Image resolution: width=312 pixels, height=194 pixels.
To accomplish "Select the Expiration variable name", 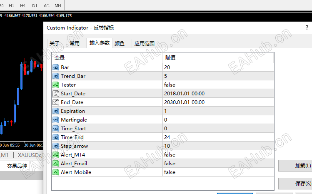I will click(73, 111).
